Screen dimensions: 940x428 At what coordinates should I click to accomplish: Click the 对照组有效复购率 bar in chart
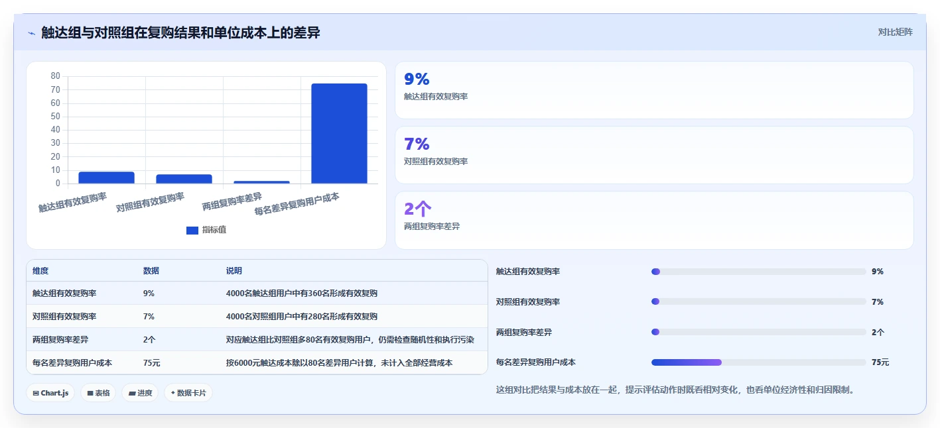tap(184, 179)
